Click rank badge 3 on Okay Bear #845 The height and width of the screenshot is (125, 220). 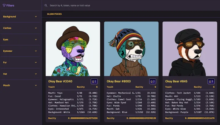click(211, 81)
